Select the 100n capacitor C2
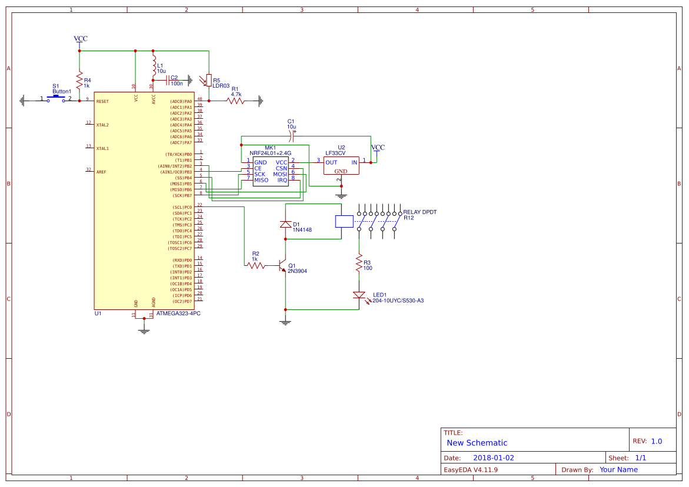Viewport: 689px width, 487px height. [x=167, y=80]
